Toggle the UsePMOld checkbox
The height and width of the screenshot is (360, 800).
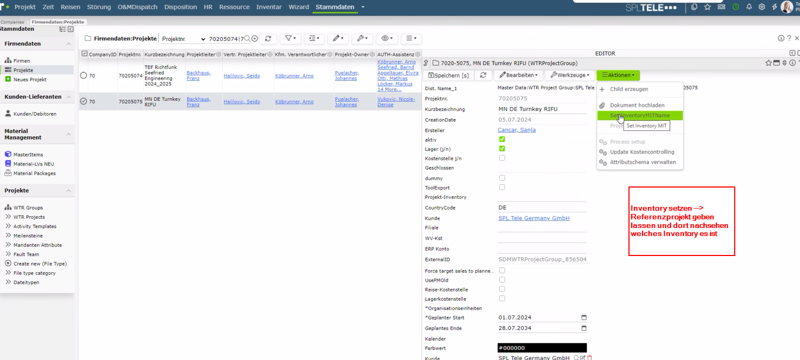502,280
